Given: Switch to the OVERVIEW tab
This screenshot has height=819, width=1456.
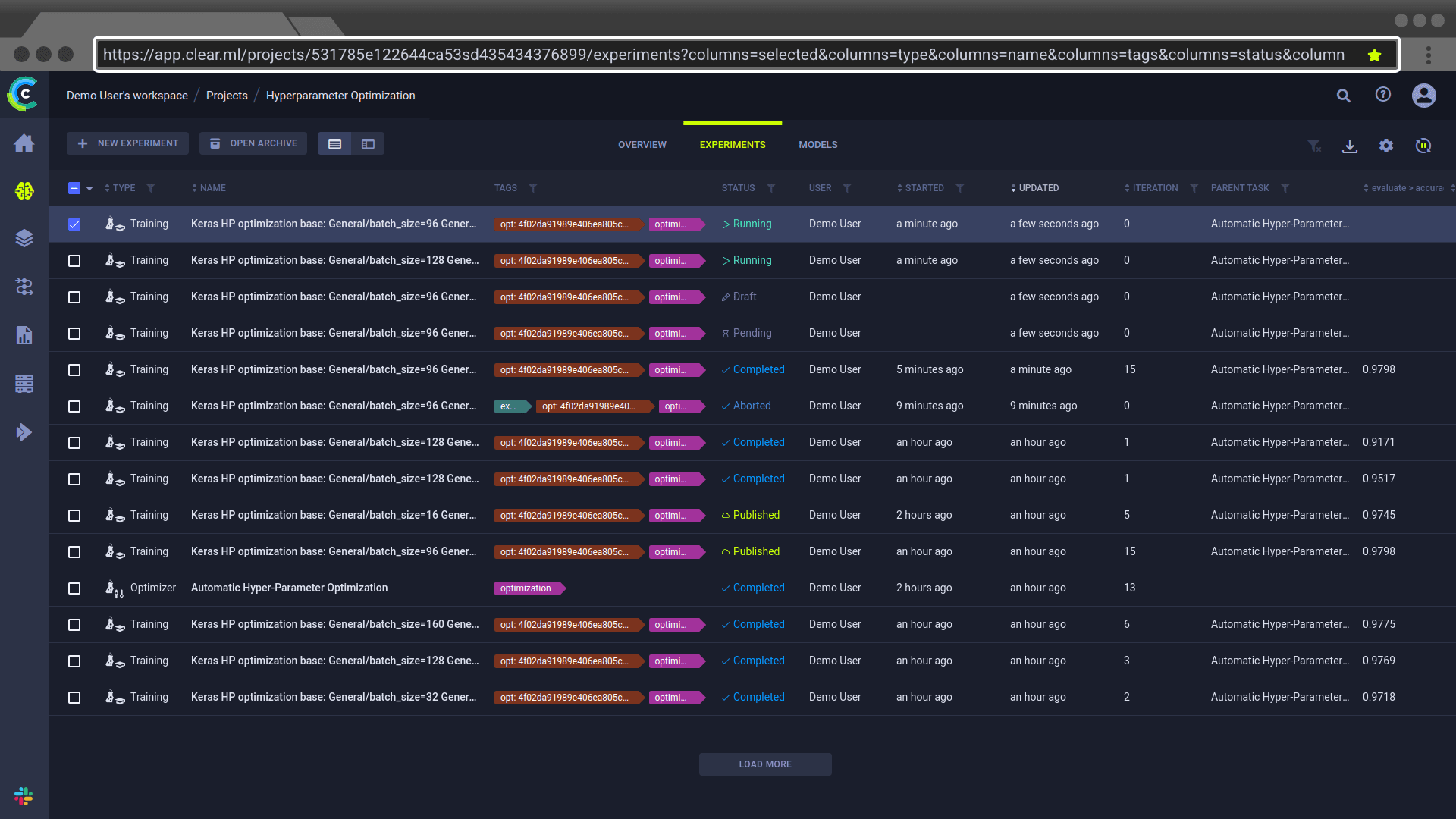Looking at the screenshot, I should (642, 144).
